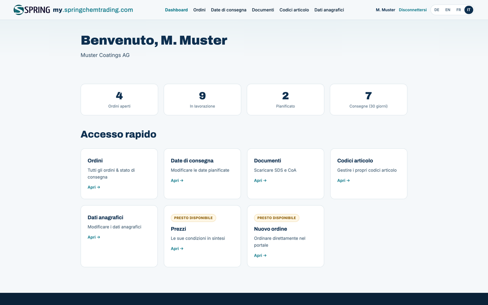Screen dimensions: 488x305
Task: Click text Modificare le date pianificate
Action: pos(200,170)
